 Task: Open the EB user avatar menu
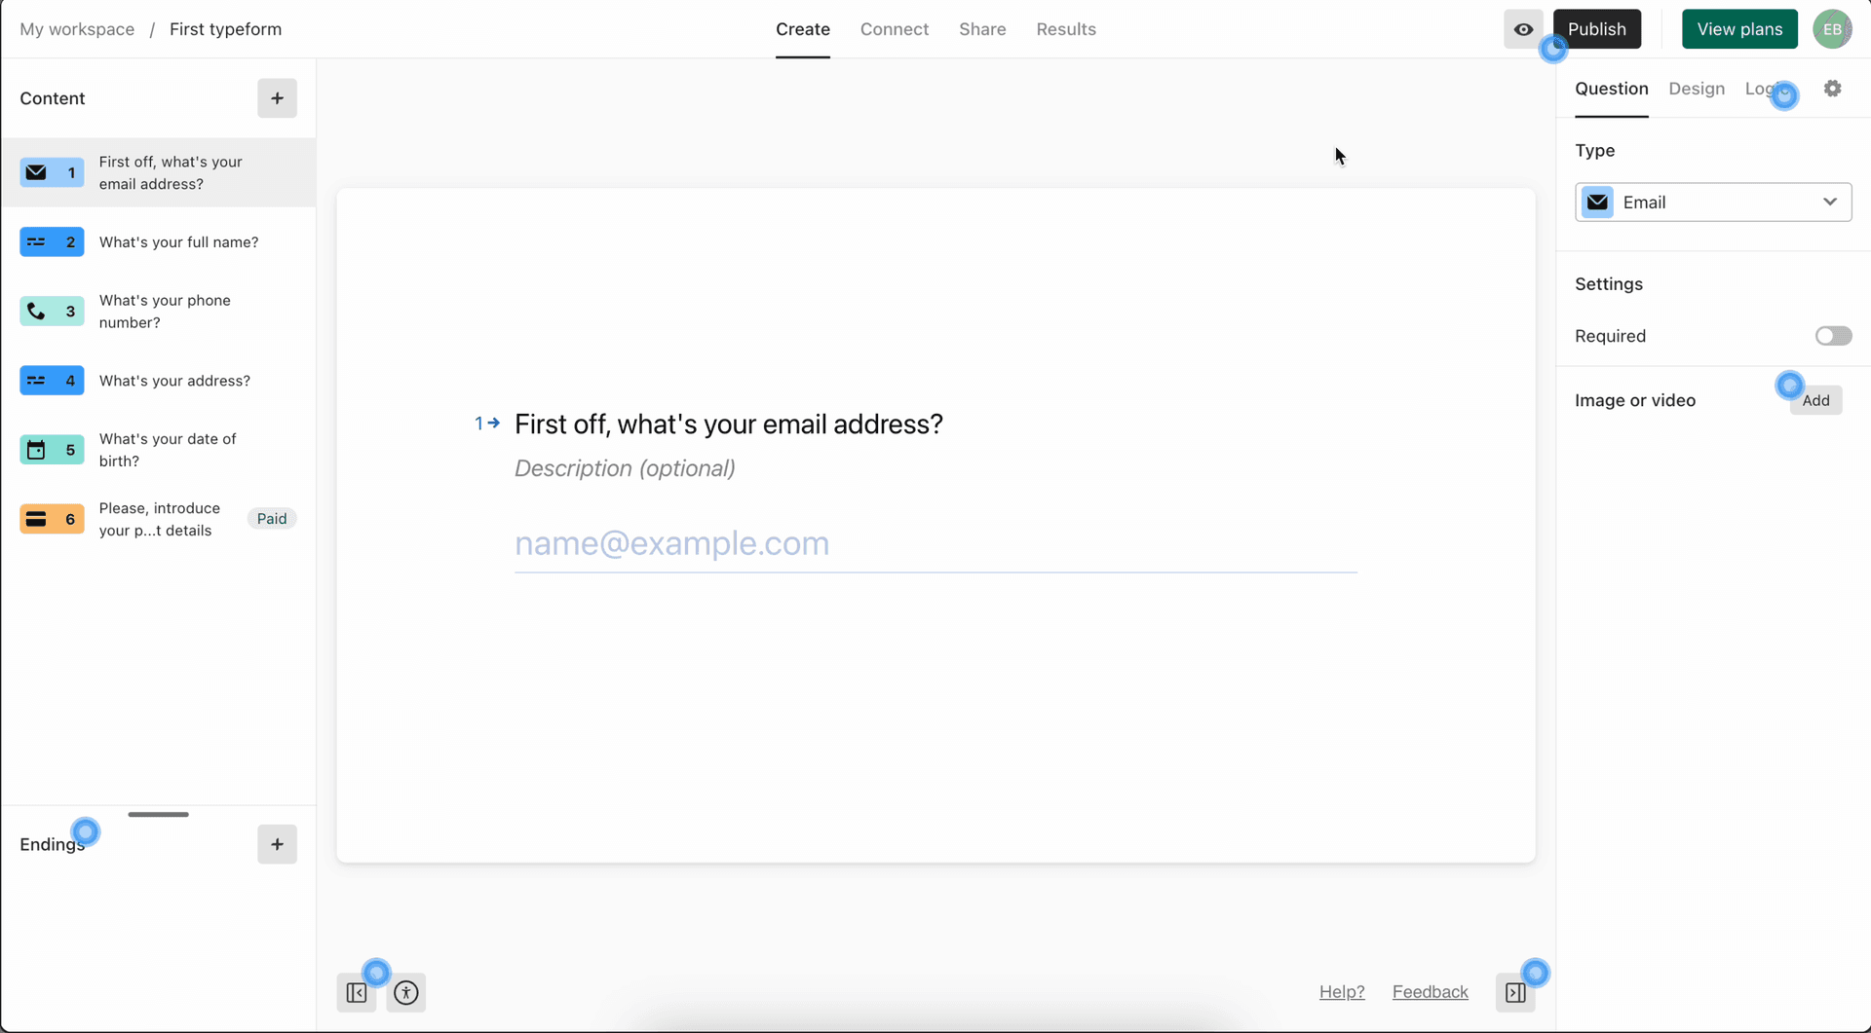pyautogui.click(x=1832, y=29)
